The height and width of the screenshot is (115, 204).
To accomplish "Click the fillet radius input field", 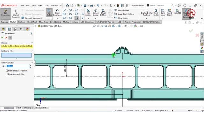I will coord(17,66).
